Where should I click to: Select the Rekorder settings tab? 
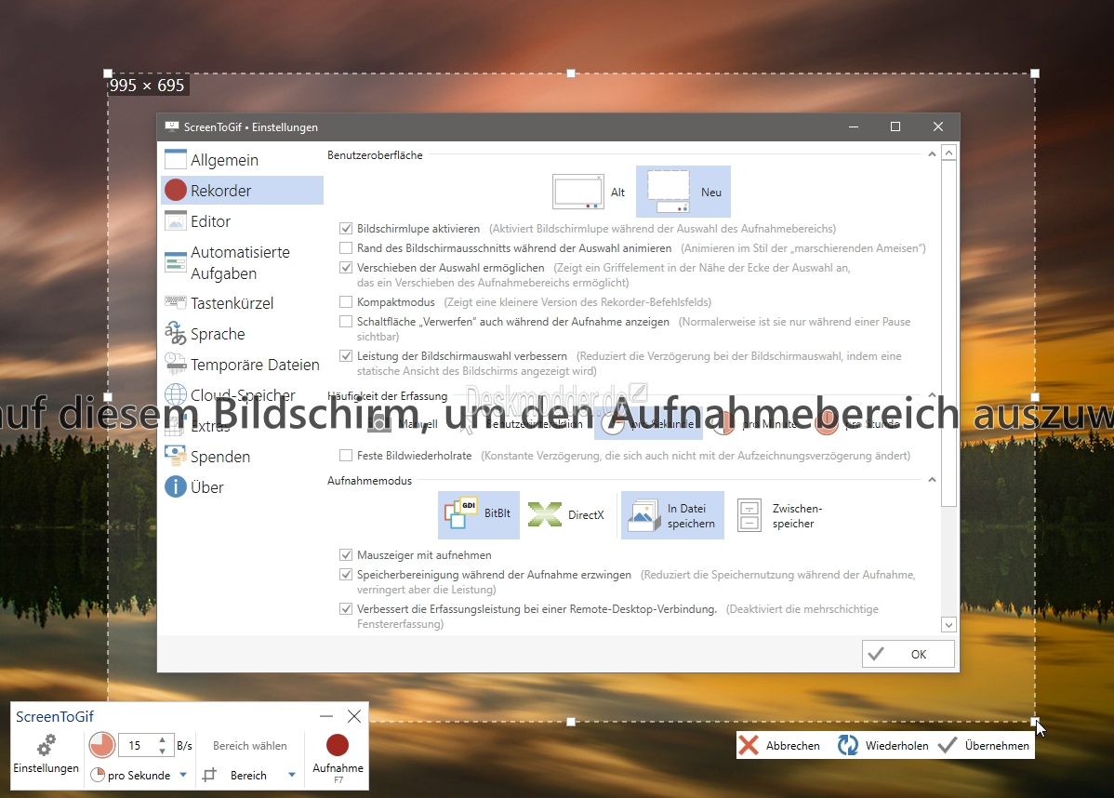pos(243,192)
